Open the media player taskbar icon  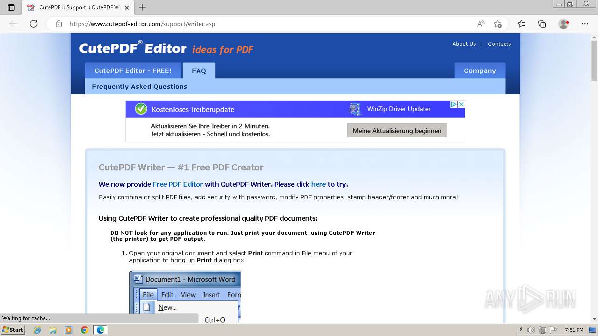click(69, 330)
